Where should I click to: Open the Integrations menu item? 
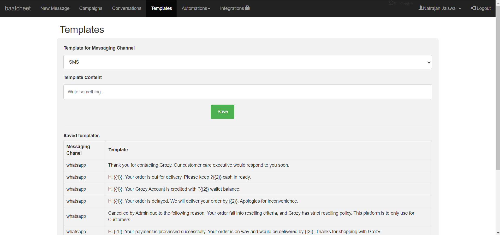click(232, 8)
